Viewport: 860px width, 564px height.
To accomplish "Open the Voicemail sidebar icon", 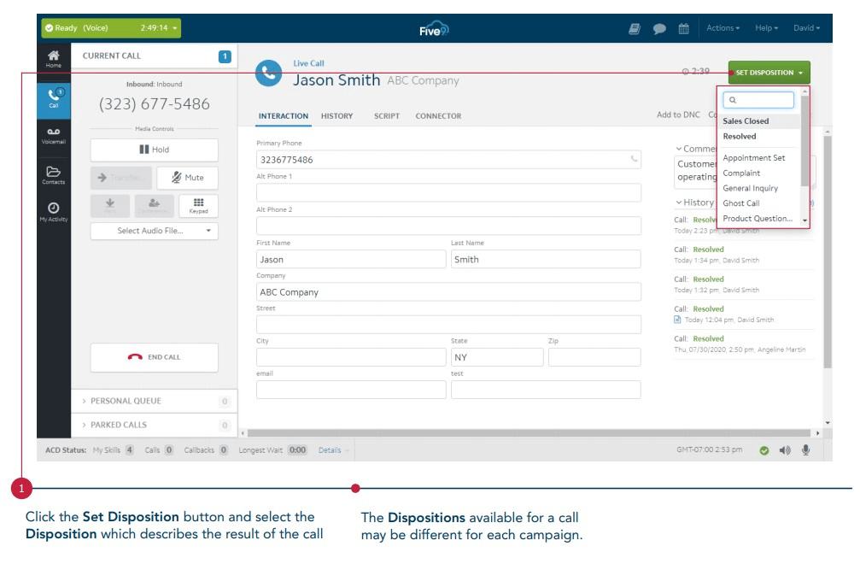I will [x=53, y=135].
